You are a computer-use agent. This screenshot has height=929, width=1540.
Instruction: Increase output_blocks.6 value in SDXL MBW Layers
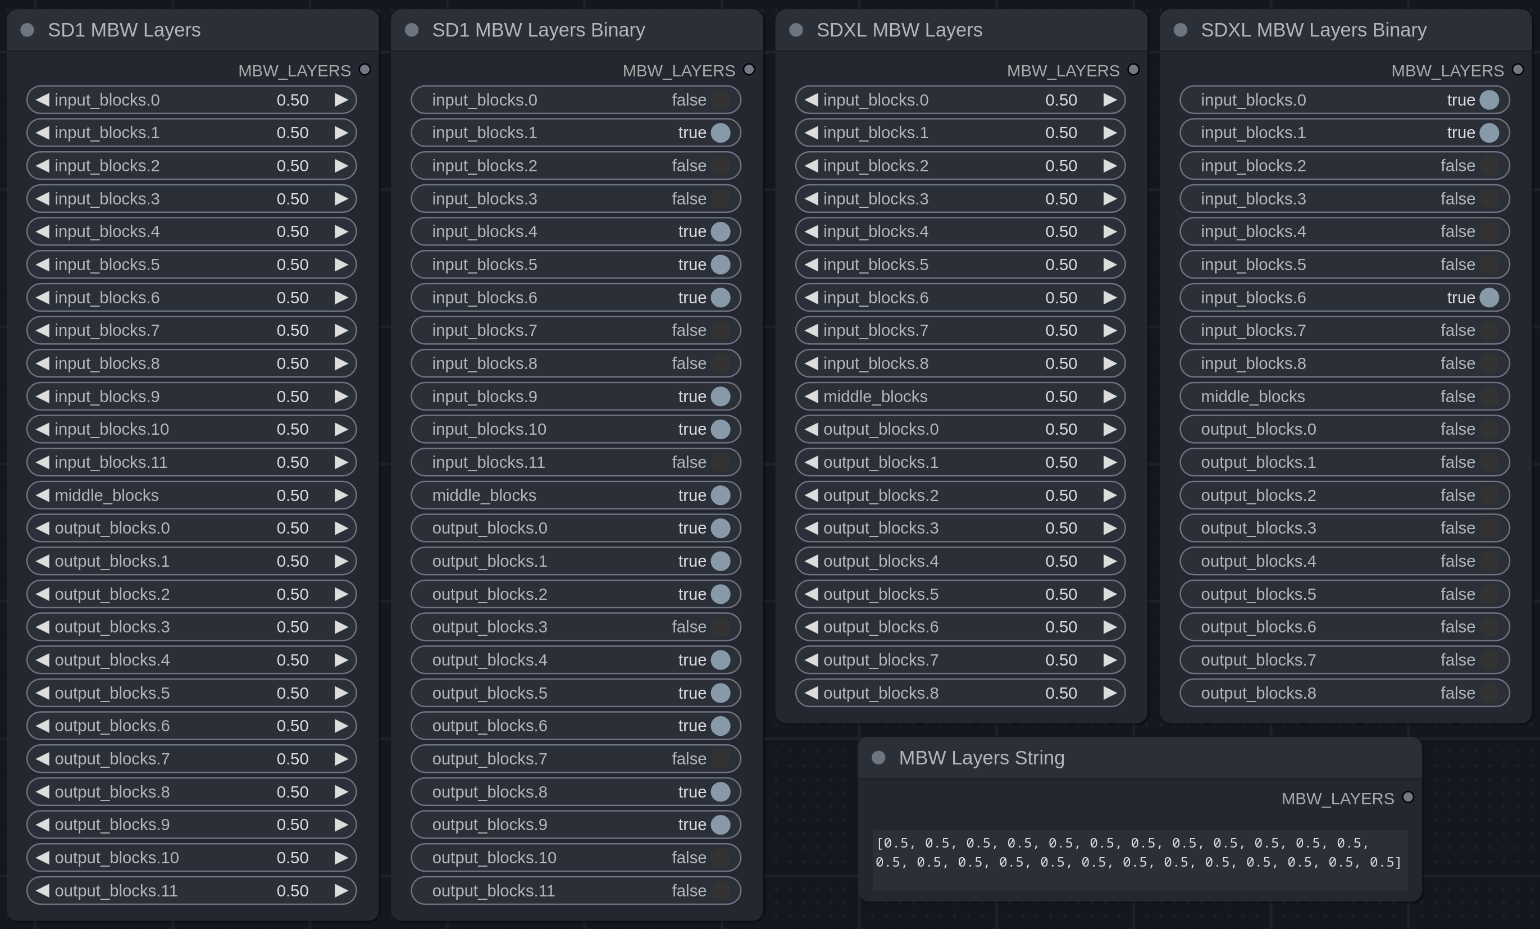pos(1110,627)
